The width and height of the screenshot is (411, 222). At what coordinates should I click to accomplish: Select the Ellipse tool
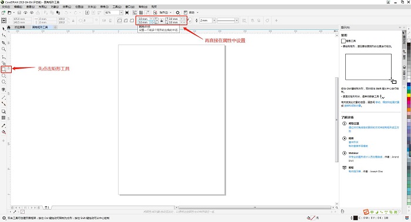pyautogui.click(x=4, y=76)
